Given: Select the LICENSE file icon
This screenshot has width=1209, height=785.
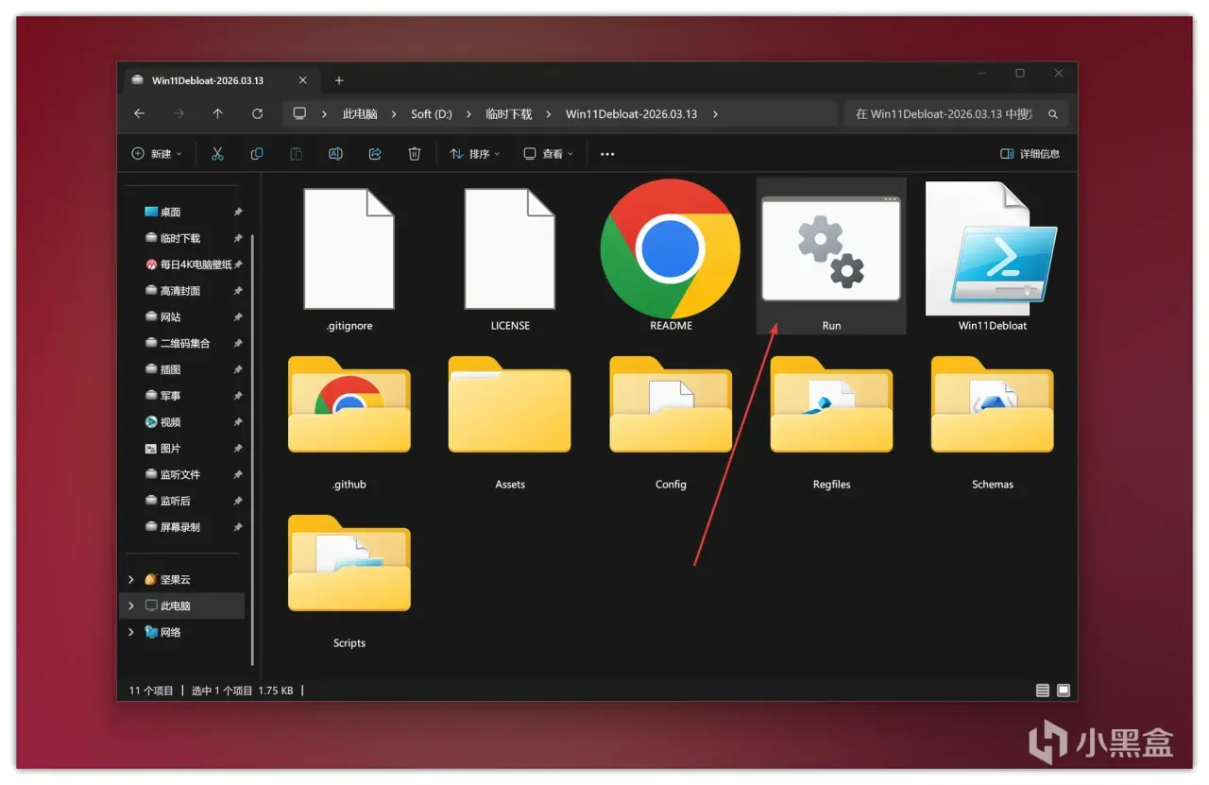Looking at the screenshot, I should [x=510, y=249].
